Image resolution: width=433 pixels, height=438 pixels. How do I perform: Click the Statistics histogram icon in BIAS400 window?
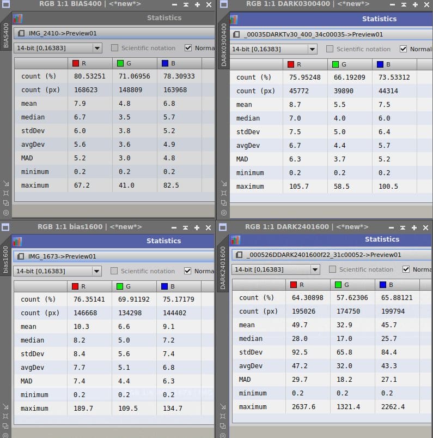pos(17,19)
